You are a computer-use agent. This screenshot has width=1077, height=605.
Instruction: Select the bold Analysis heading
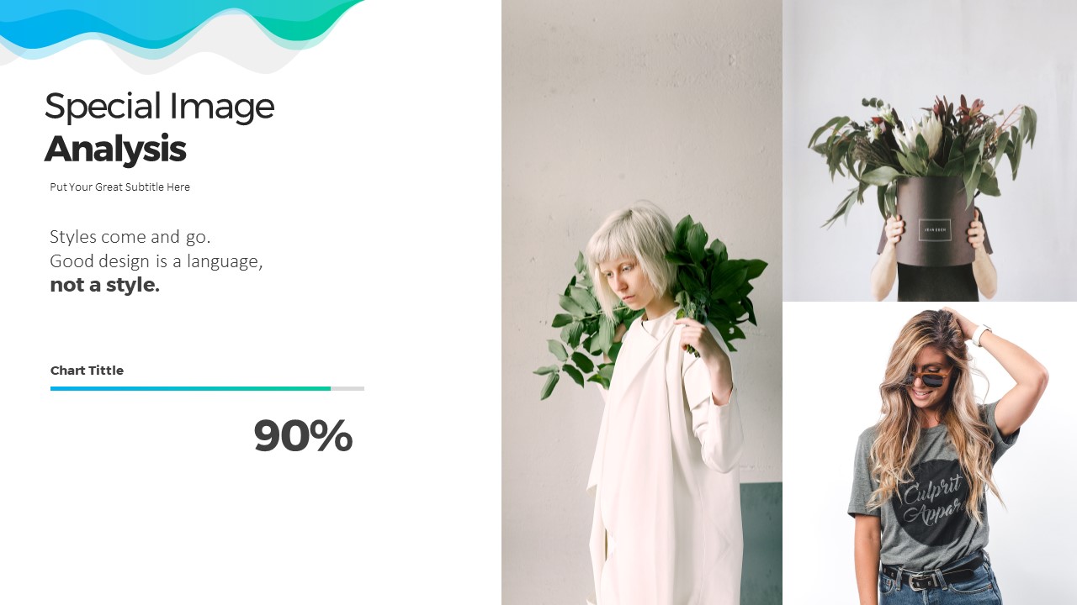point(115,149)
